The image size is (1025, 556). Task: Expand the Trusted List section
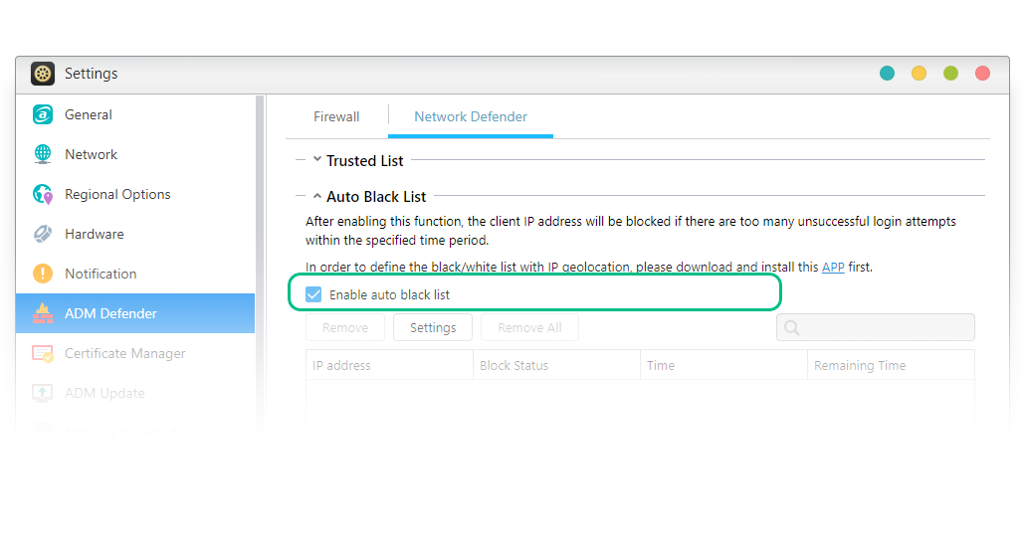pyautogui.click(x=317, y=160)
